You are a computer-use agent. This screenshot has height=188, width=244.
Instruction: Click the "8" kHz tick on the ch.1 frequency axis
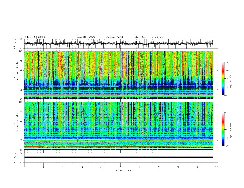coord(22,61)
